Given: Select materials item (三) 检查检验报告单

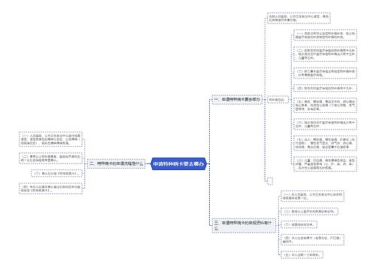Looking at the screenshot, I should coord(299,224).
